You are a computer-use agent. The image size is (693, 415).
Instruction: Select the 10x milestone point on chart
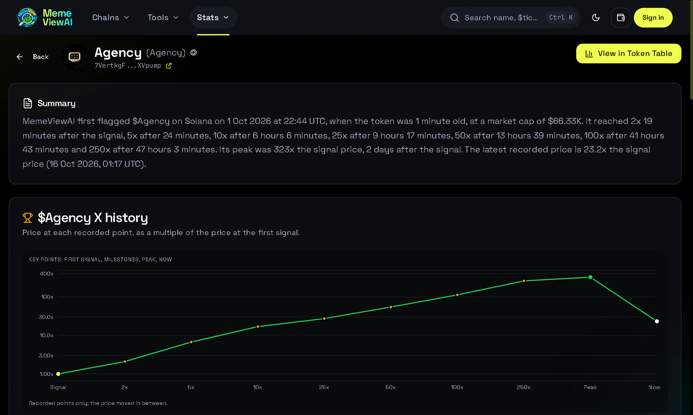[x=258, y=327]
